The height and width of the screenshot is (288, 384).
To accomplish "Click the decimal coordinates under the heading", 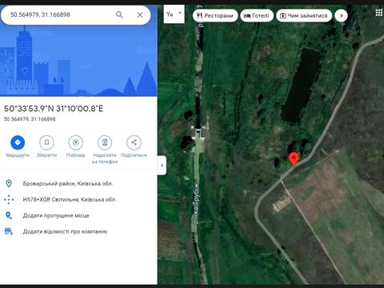I will 30,119.
